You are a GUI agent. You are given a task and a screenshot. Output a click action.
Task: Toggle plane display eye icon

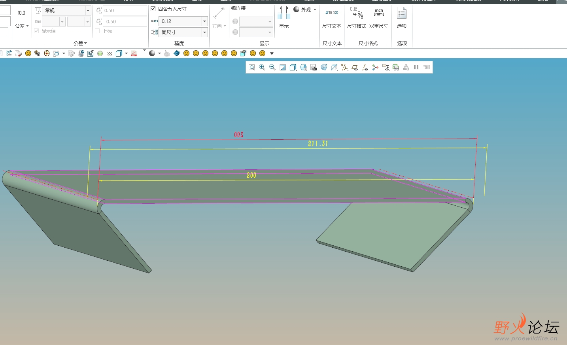click(355, 67)
